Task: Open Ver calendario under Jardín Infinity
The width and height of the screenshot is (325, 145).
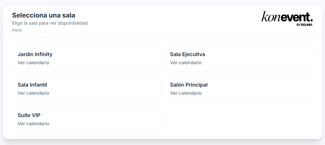Action: (33, 63)
